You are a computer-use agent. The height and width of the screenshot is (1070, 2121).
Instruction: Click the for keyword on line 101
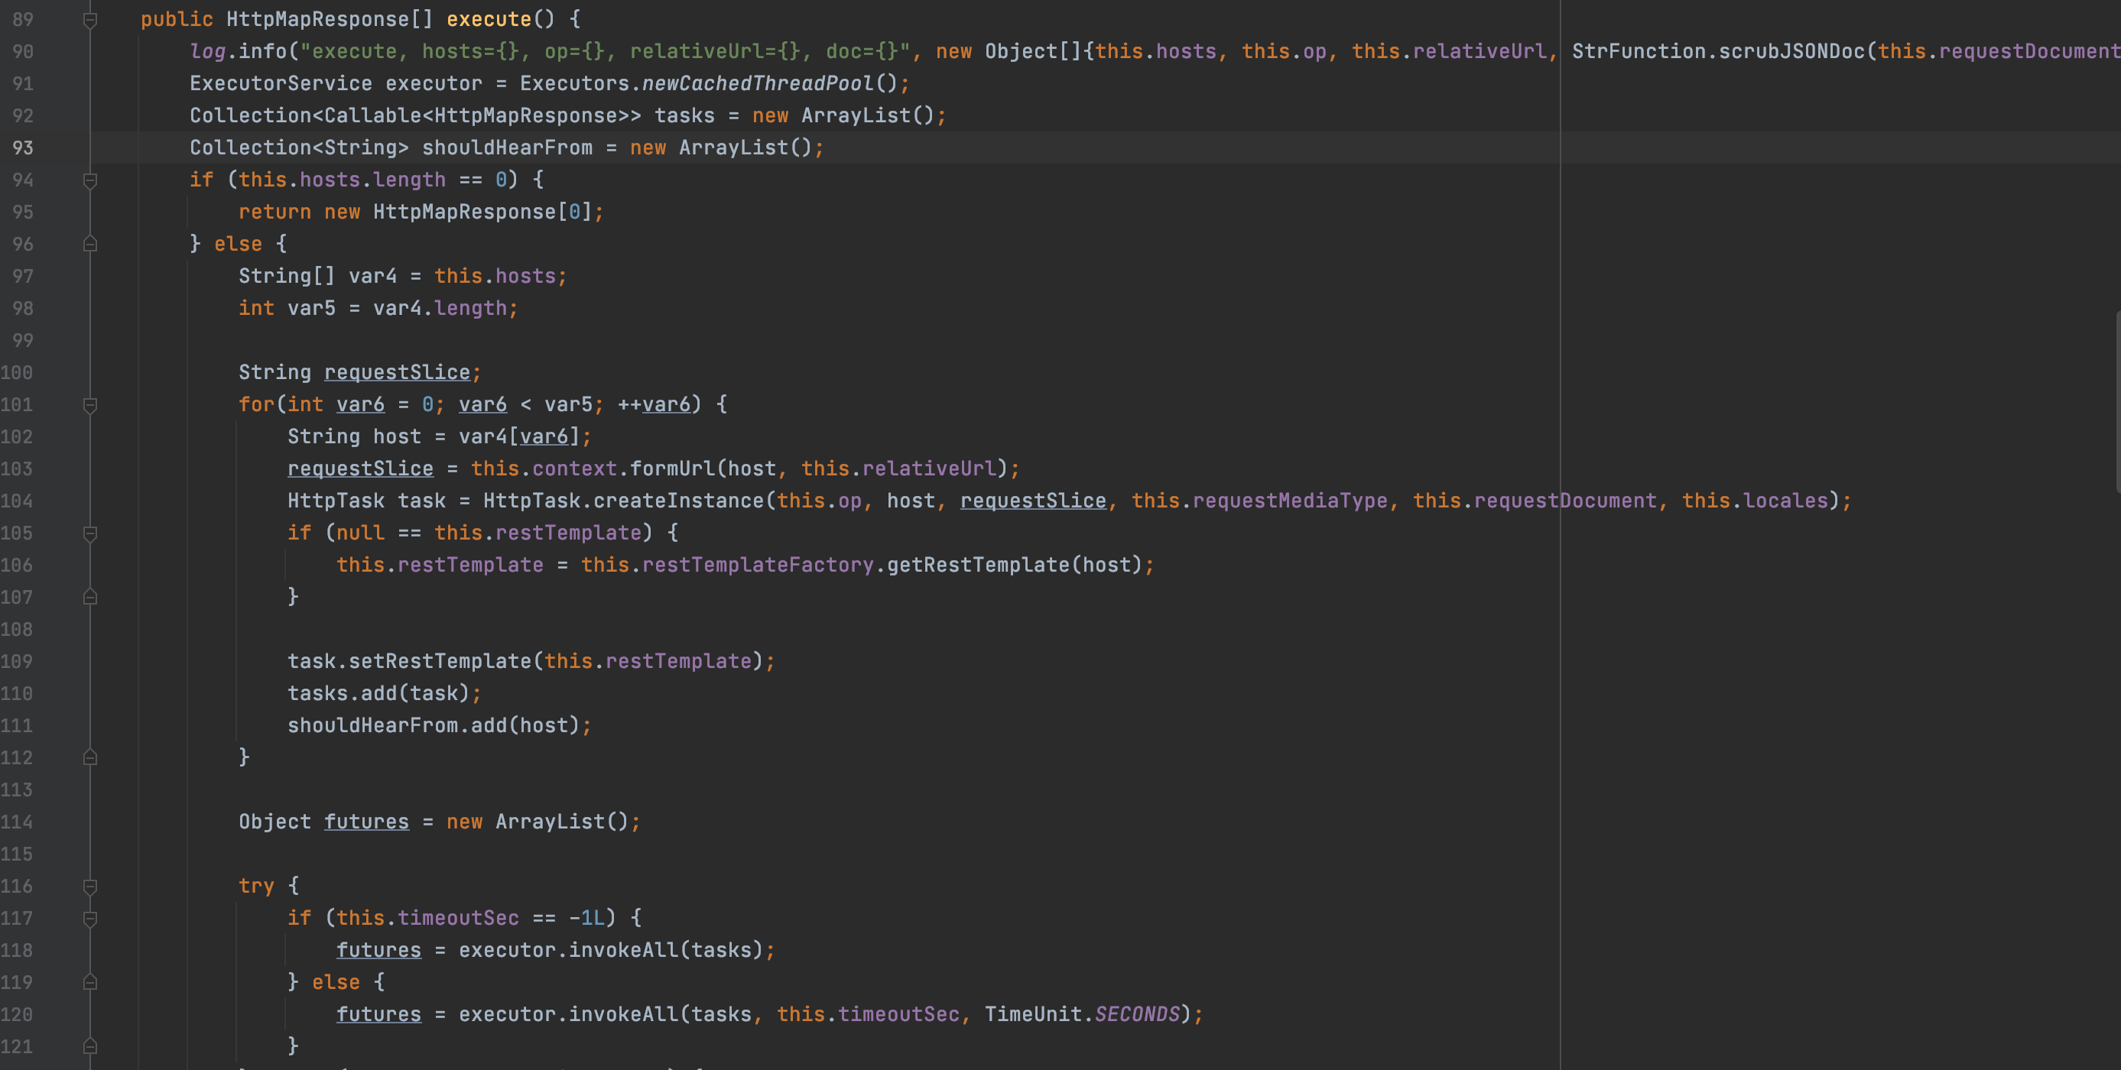(x=256, y=405)
